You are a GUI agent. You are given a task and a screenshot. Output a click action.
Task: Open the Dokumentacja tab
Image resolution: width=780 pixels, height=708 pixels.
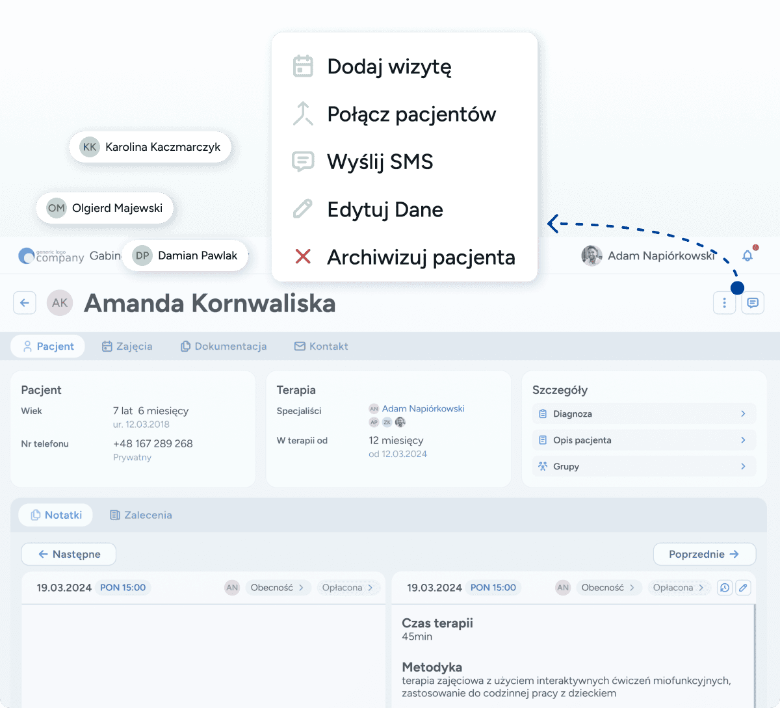(x=224, y=347)
